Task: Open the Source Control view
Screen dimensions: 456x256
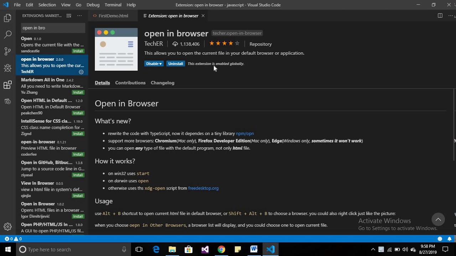Action: (7, 51)
